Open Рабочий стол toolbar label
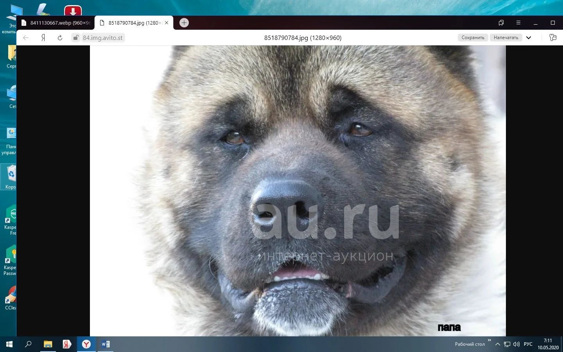563x352 pixels. [x=470, y=344]
